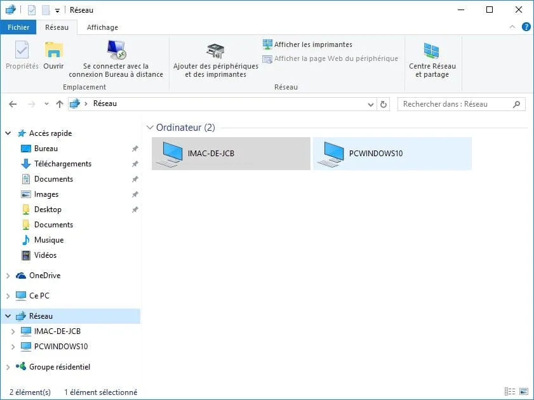Open Desktop folder in sidebar
Screen dimensions: 534x400
(48, 210)
